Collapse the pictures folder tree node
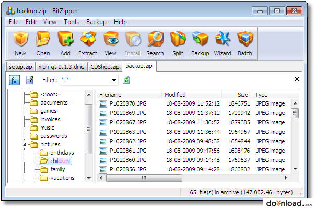The width and height of the screenshot is (315, 208). pyautogui.click(x=25, y=144)
